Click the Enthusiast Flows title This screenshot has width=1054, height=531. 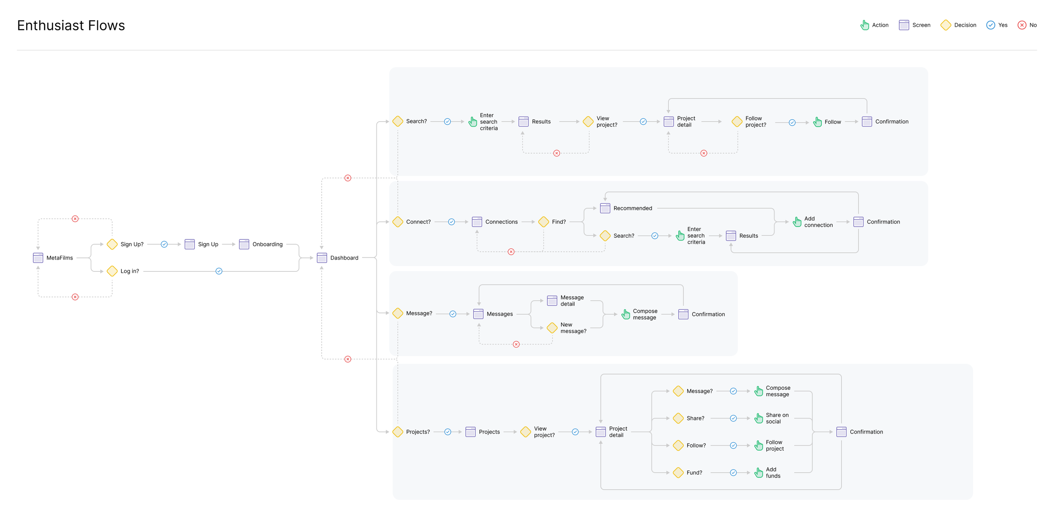71,25
